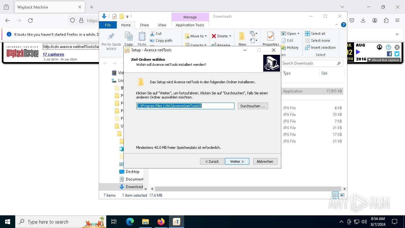
Task: Click the Search Downloads box
Action: [x=312, y=63]
